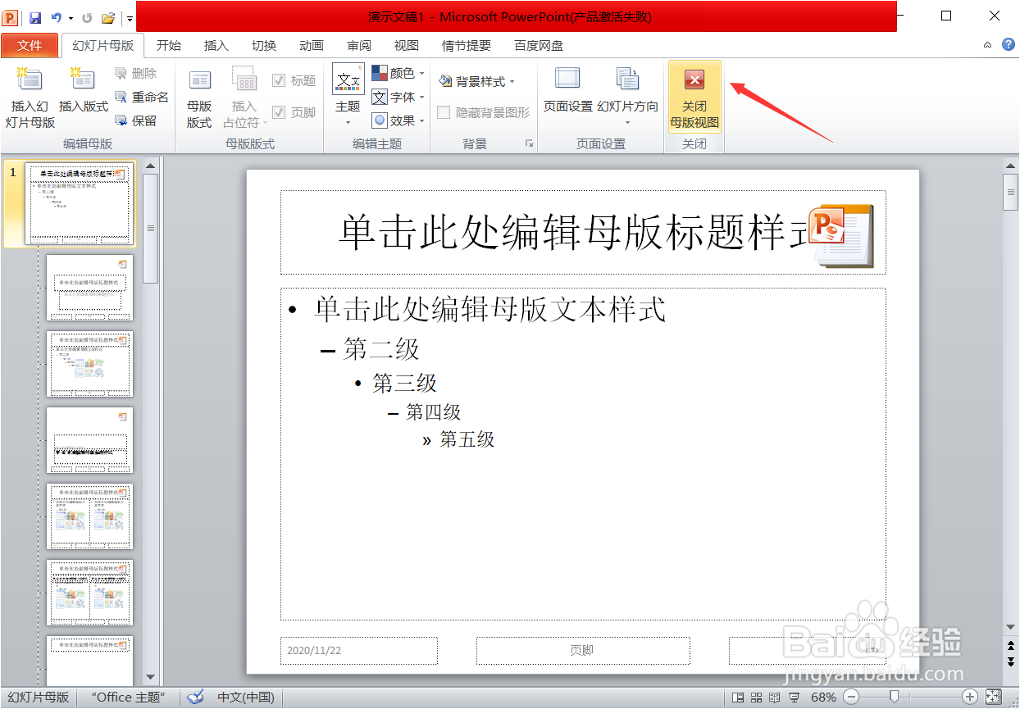This screenshot has width=1020, height=709.
Task: Click the 第三级 text line
Action: pyautogui.click(x=405, y=383)
